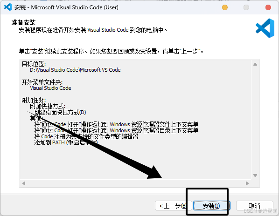
Task: Click the summary box scroll down arrow
Action: (x=255, y=175)
